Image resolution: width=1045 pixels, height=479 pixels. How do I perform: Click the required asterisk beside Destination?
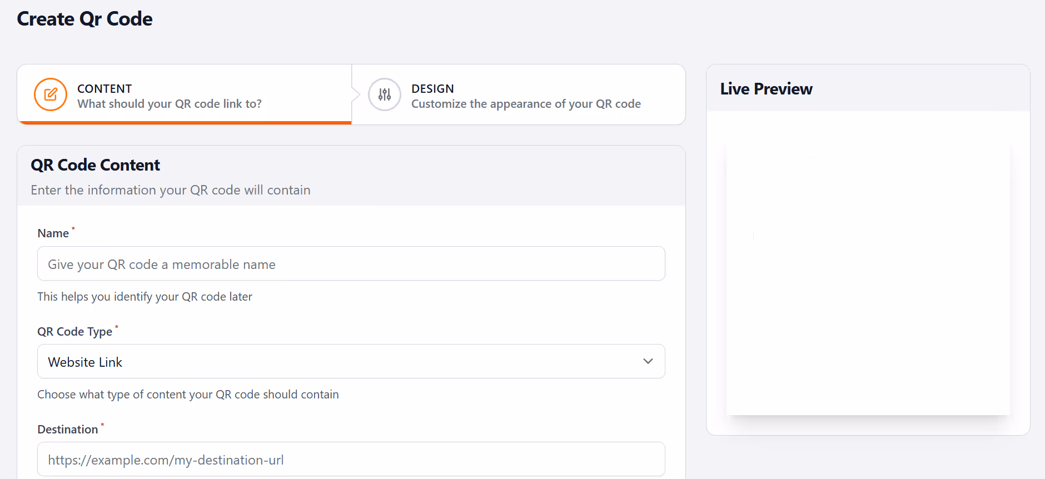(x=102, y=425)
